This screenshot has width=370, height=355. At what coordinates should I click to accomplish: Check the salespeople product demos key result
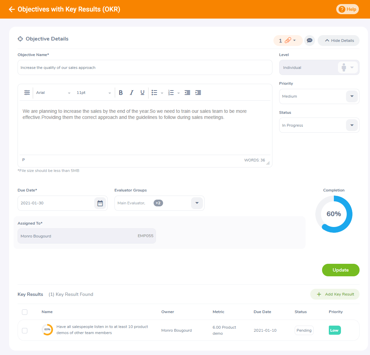click(x=25, y=330)
